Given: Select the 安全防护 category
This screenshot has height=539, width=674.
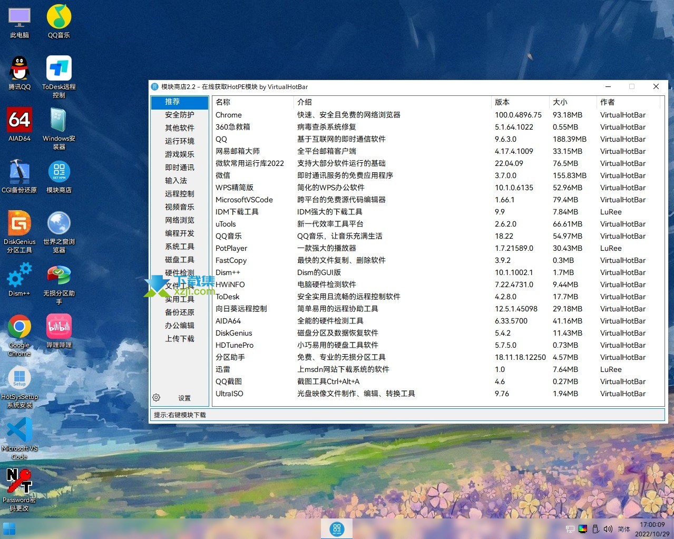Looking at the screenshot, I should 180,115.
